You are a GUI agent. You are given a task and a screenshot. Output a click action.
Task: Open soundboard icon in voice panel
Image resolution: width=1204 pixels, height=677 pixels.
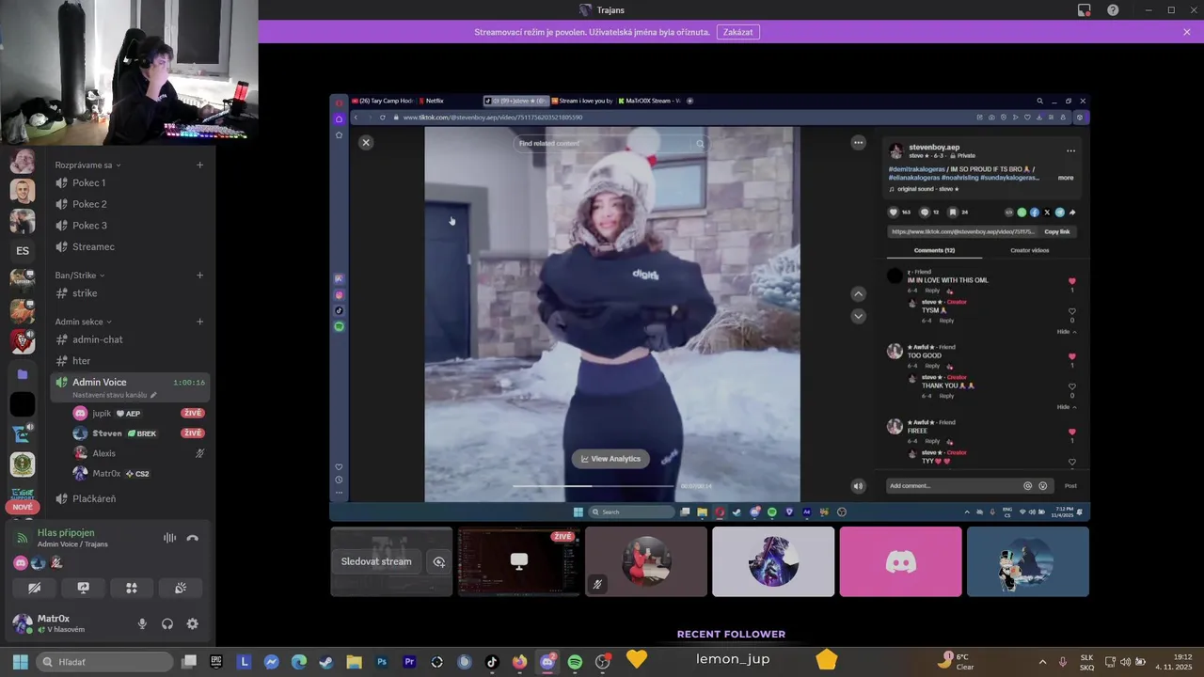(181, 588)
